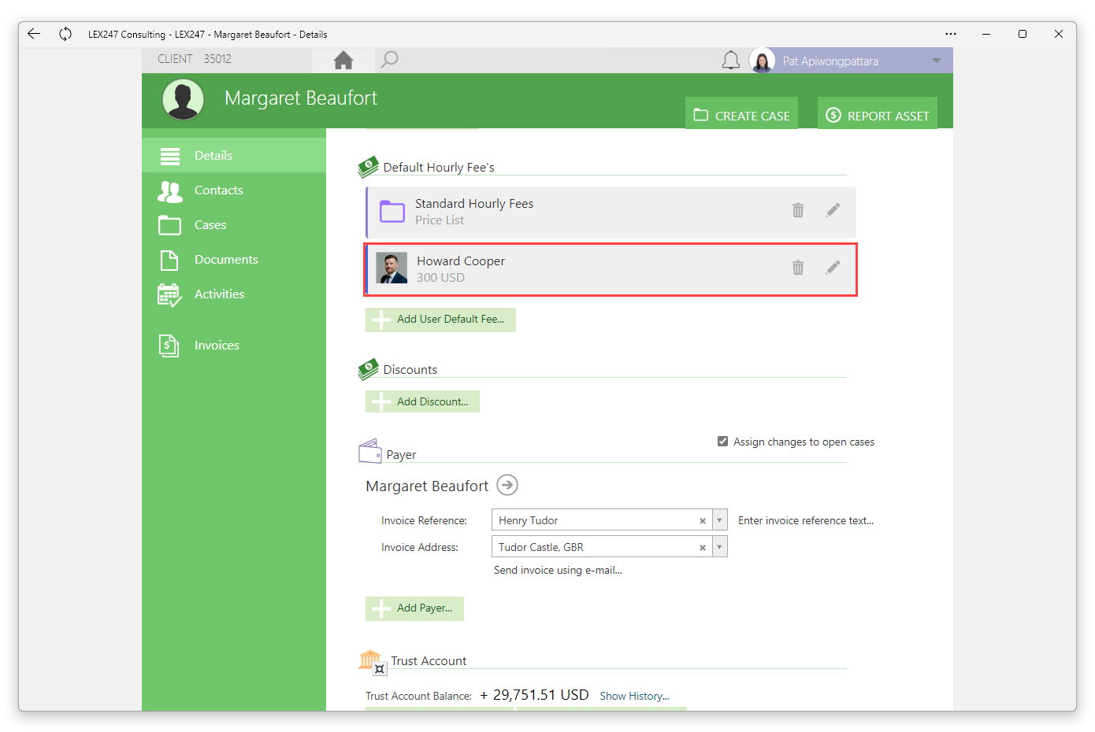Refresh the page with the reload icon

pyautogui.click(x=65, y=34)
